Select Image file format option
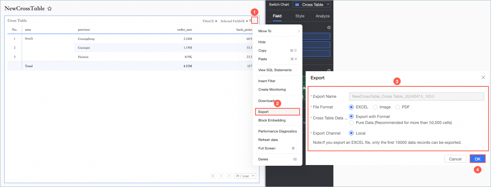 (x=375, y=107)
